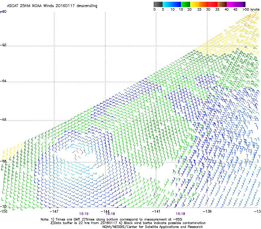Click the 'Data buffer is 22 hrs' note
The height and width of the screenshot is (229, 261).
pos(128,223)
